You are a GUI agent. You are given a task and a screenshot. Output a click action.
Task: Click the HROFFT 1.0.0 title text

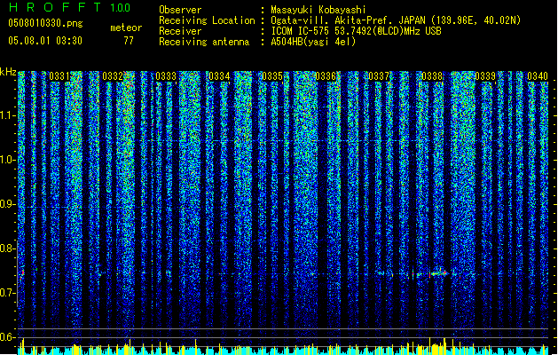[x=69, y=7]
